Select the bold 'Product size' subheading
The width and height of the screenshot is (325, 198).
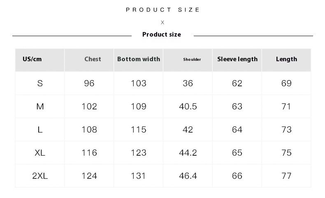(161, 35)
